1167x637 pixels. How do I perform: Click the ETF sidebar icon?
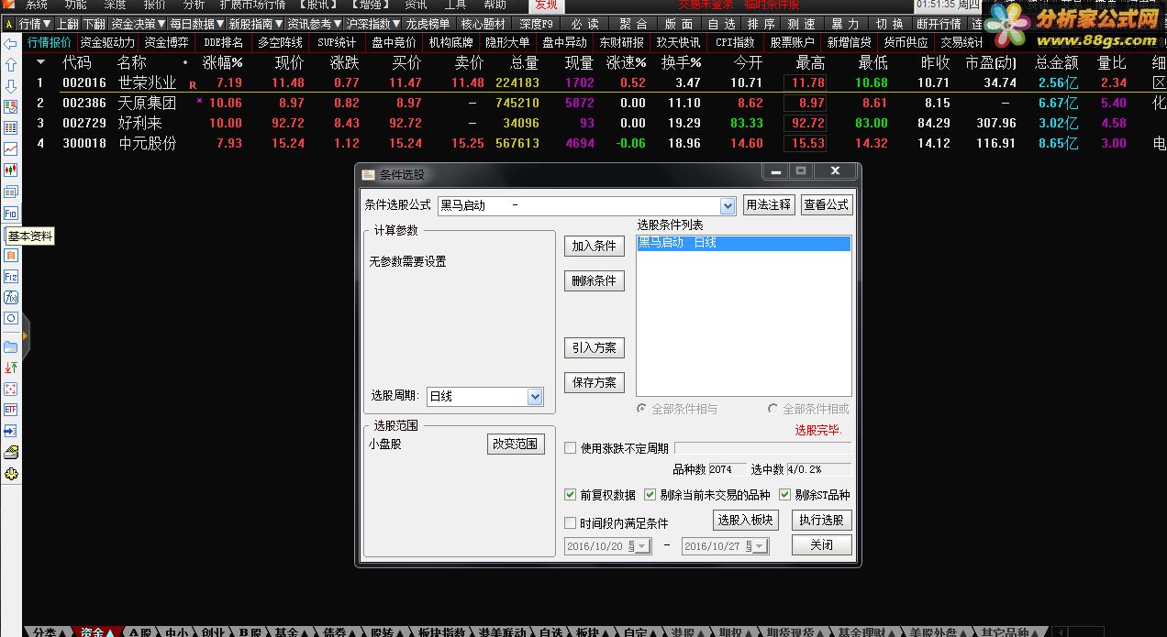click(x=11, y=410)
